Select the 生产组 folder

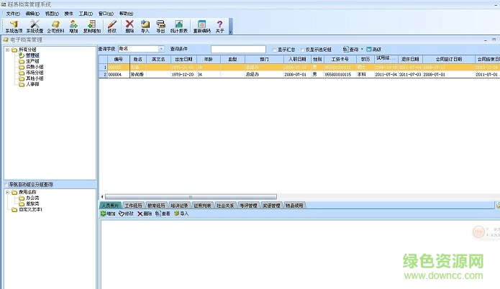coord(32,61)
